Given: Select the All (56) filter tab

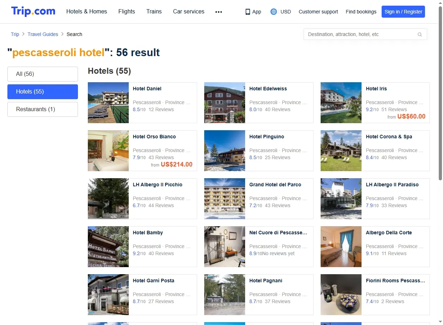Looking at the screenshot, I should coord(43,74).
